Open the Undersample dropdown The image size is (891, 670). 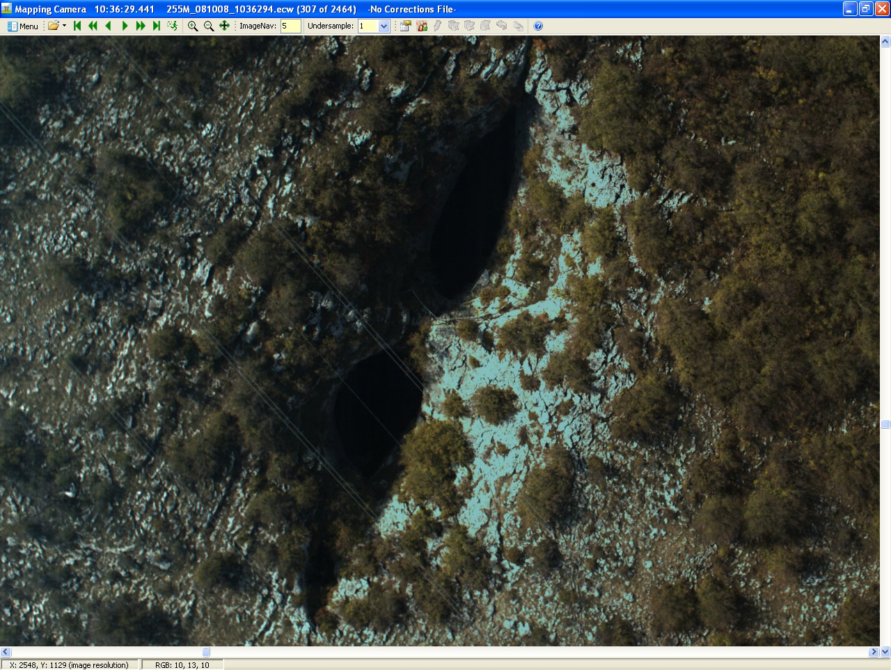tap(384, 26)
